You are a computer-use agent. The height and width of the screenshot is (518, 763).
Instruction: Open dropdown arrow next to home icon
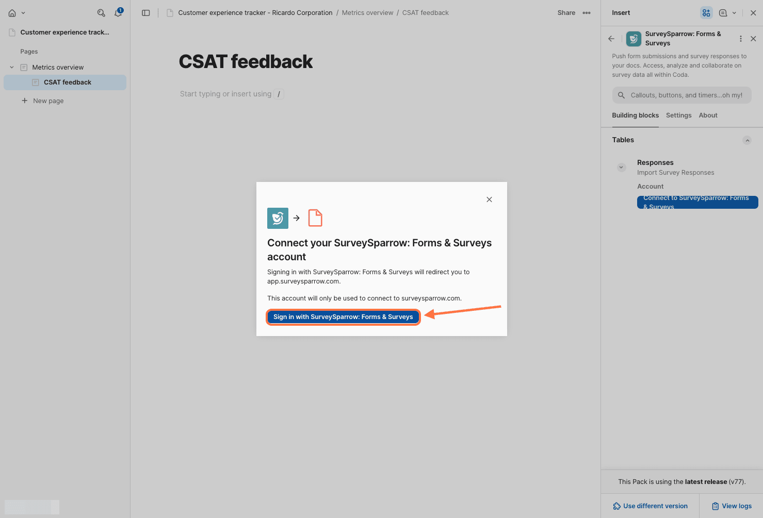23,13
